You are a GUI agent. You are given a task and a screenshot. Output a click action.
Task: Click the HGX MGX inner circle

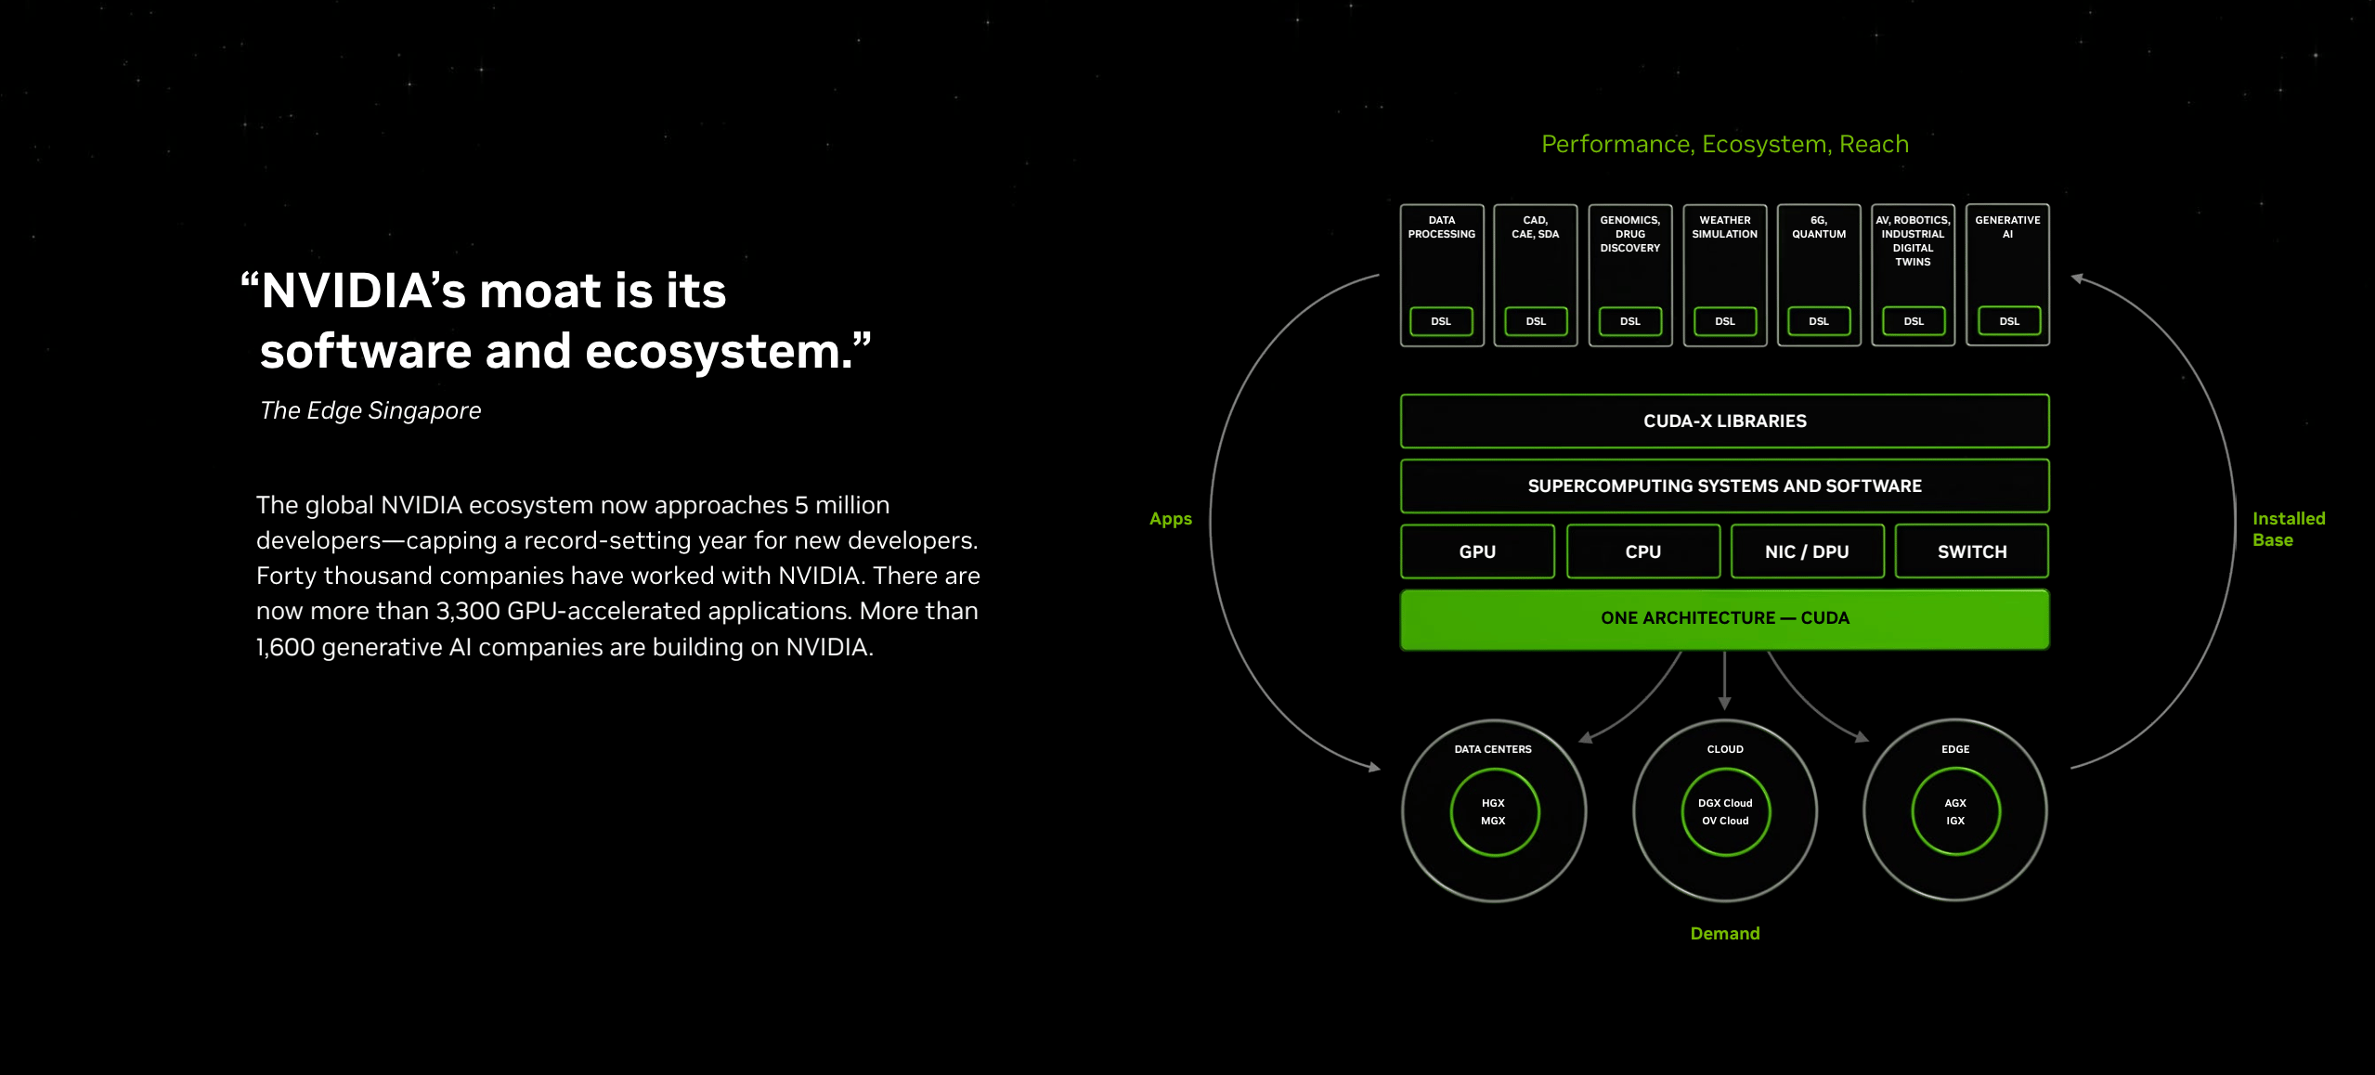(x=1494, y=812)
